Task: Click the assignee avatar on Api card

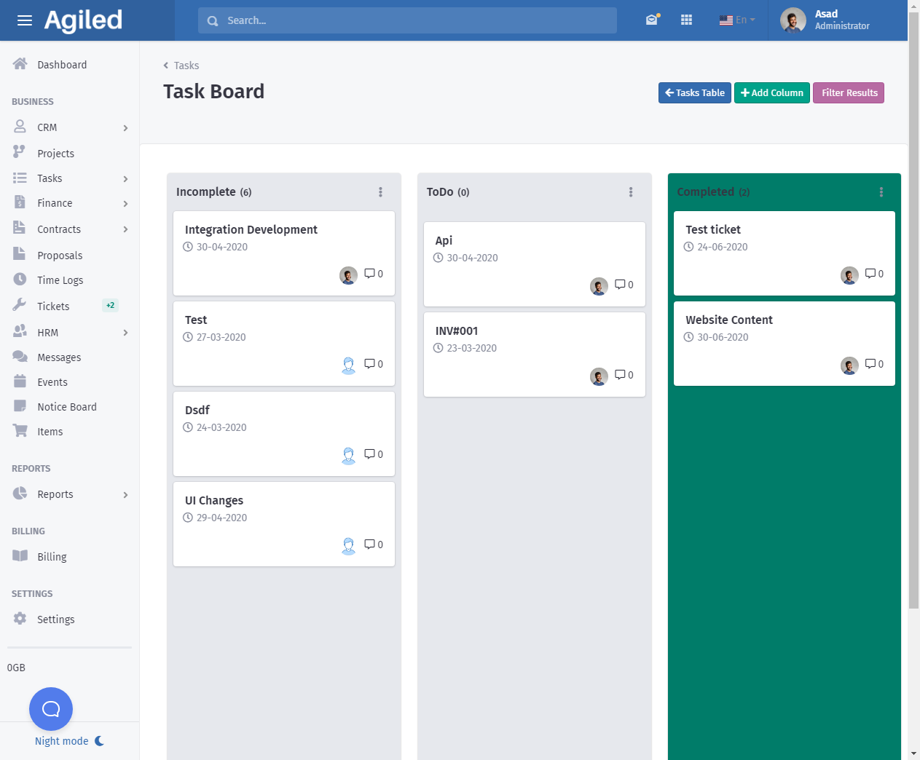Action: click(x=599, y=286)
